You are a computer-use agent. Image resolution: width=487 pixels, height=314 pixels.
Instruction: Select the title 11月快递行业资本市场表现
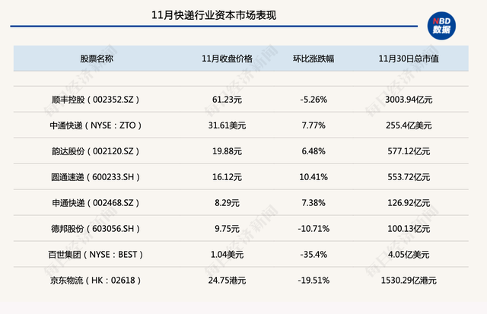[x=214, y=15]
